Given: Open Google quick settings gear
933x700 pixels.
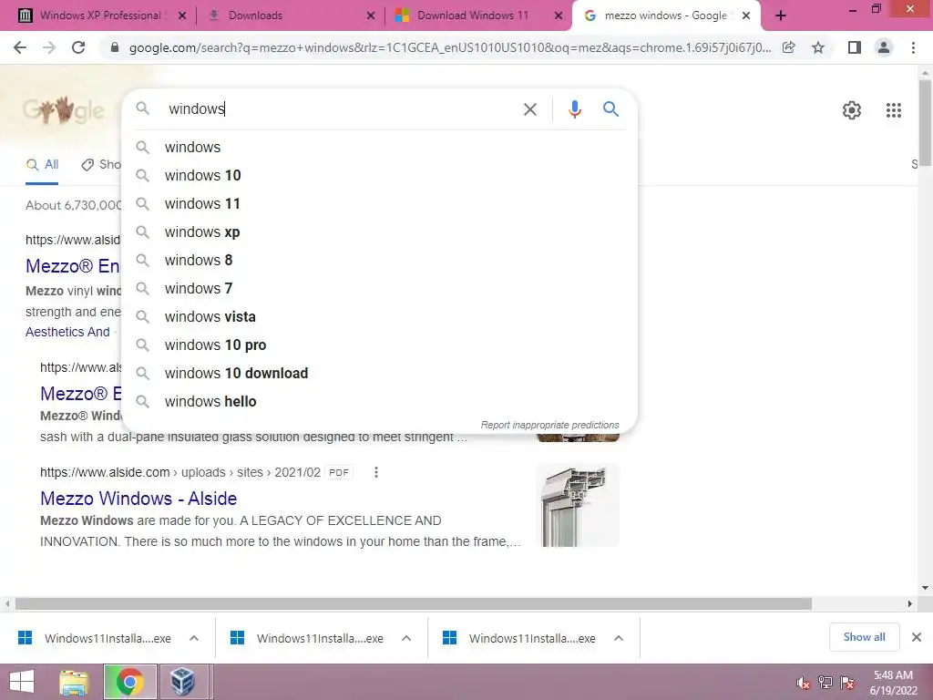Looking at the screenshot, I should click(x=852, y=110).
